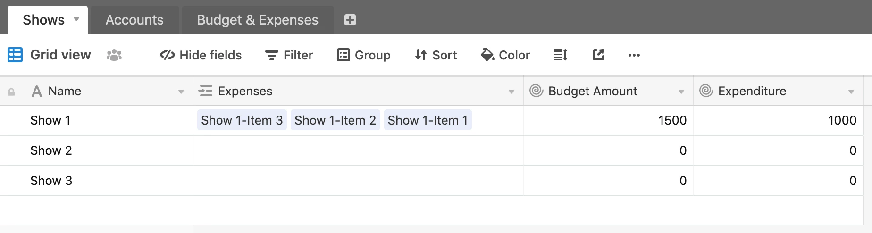Expand the Name field dropdown arrow
872x233 pixels.
pyautogui.click(x=181, y=92)
